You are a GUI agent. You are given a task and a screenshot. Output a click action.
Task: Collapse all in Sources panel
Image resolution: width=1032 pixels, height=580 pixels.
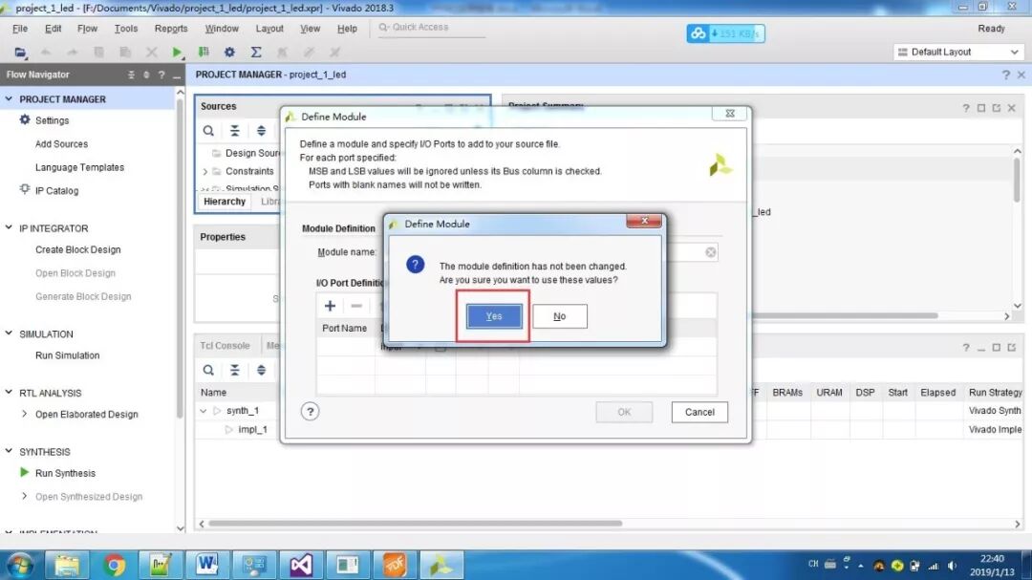[234, 130]
